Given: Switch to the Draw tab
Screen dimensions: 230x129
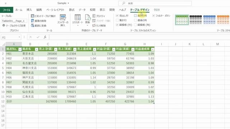Looking at the screenshot, I should [39, 10].
